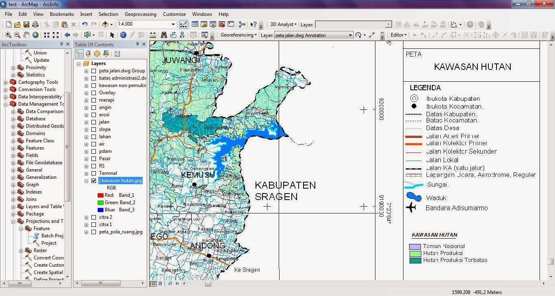Screen dimensions: 555x296
Task: Check the merapi layer checkbox
Action: coord(93,100)
